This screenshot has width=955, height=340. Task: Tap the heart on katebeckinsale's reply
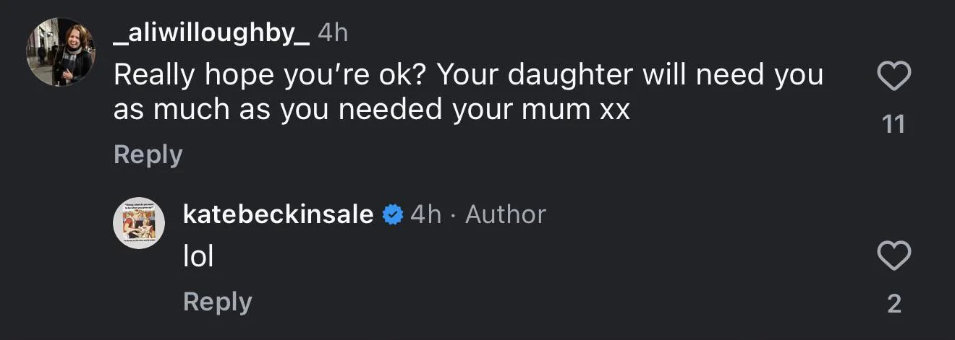point(894,256)
